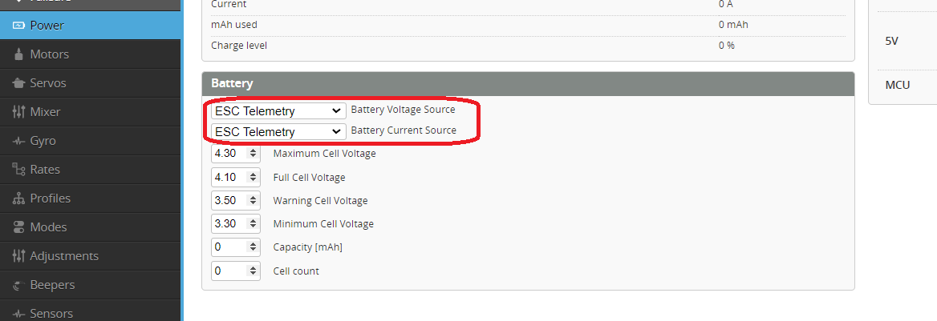The image size is (937, 321).
Task: Click the Rates icon in sidebar
Action: 19,170
